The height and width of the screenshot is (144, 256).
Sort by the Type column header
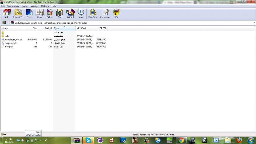tap(64, 28)
